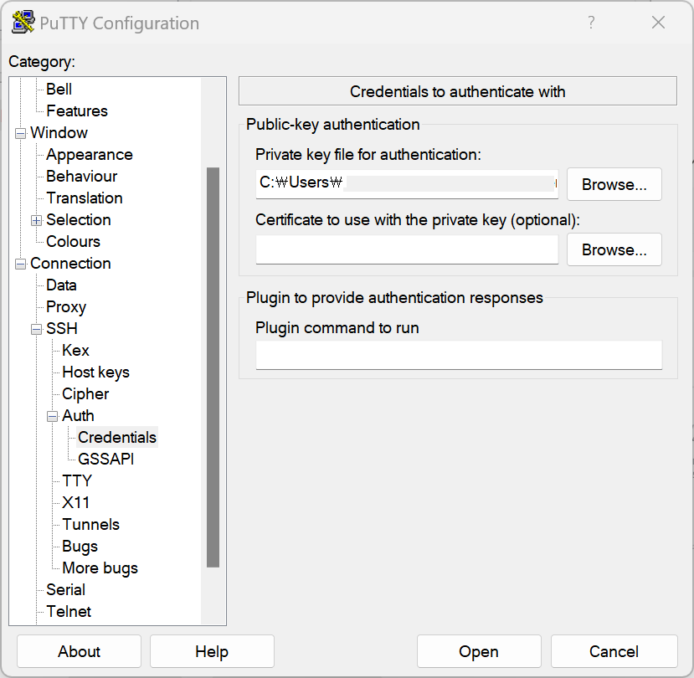Open the Window category
The width and height of the screenshot is (694, 678).
(59, 133)
